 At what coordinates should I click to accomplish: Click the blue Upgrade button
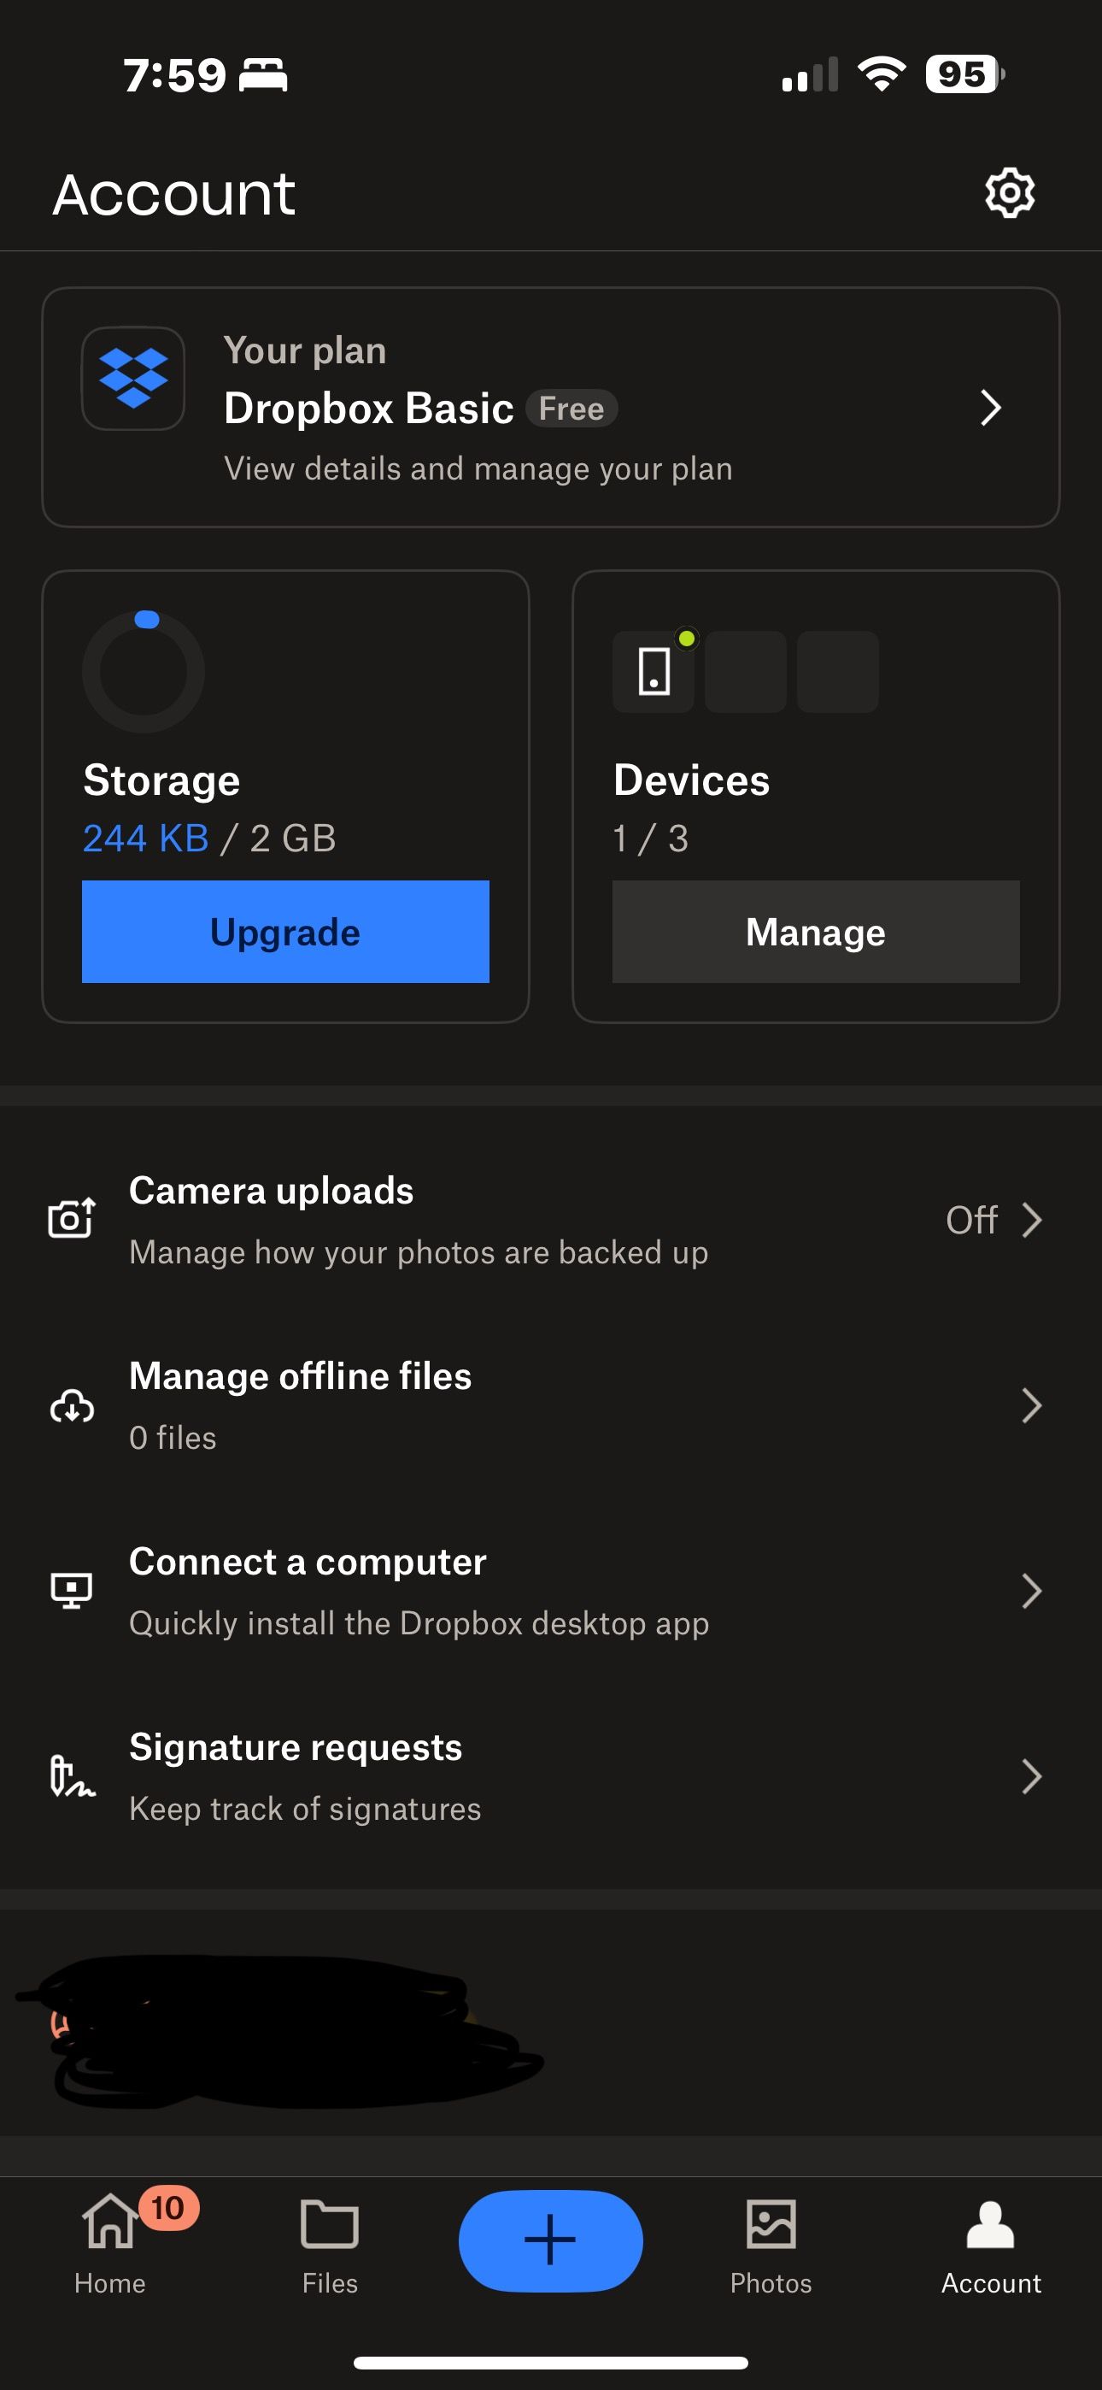284,932
